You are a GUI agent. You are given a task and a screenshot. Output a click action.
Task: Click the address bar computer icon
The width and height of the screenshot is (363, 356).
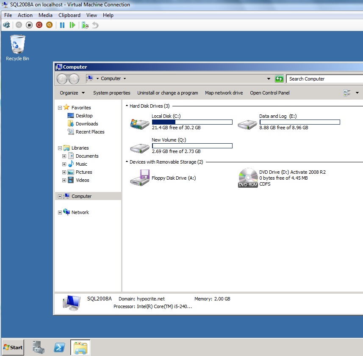[x=90, y=78]
